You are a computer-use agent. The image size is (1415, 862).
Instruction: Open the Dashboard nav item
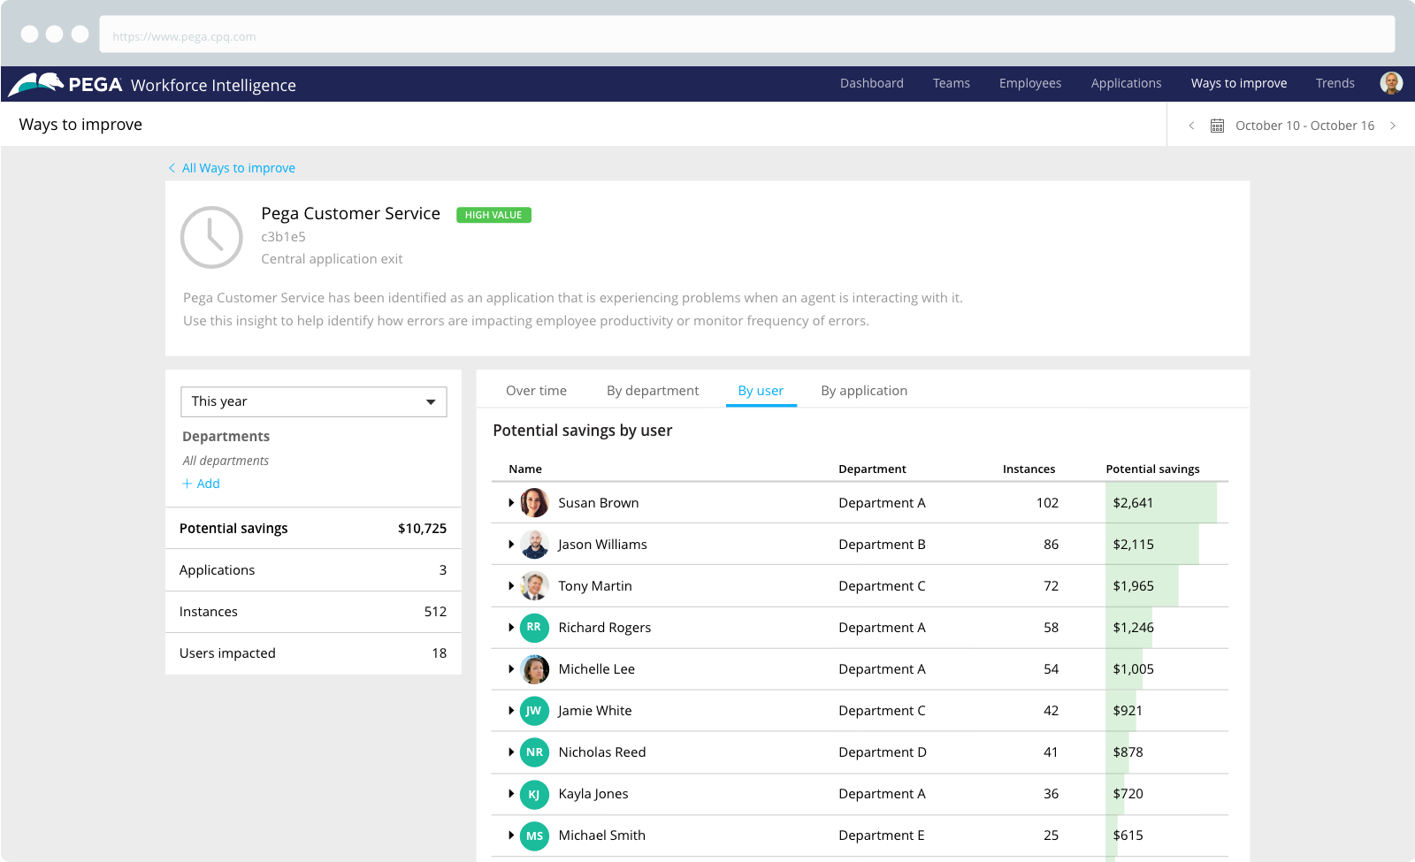tap(872, 83)
